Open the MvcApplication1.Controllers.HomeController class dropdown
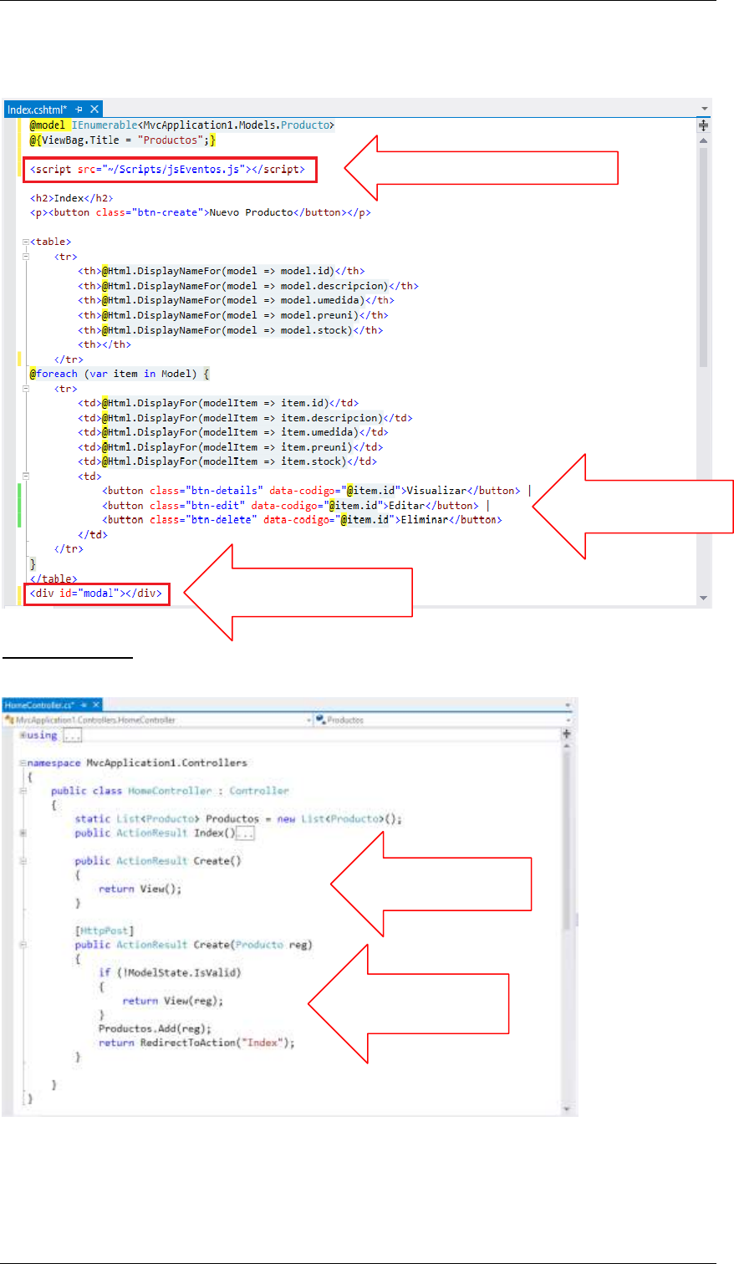The height and width of the screenshot is (1264, 734). (x=158, y=720)
